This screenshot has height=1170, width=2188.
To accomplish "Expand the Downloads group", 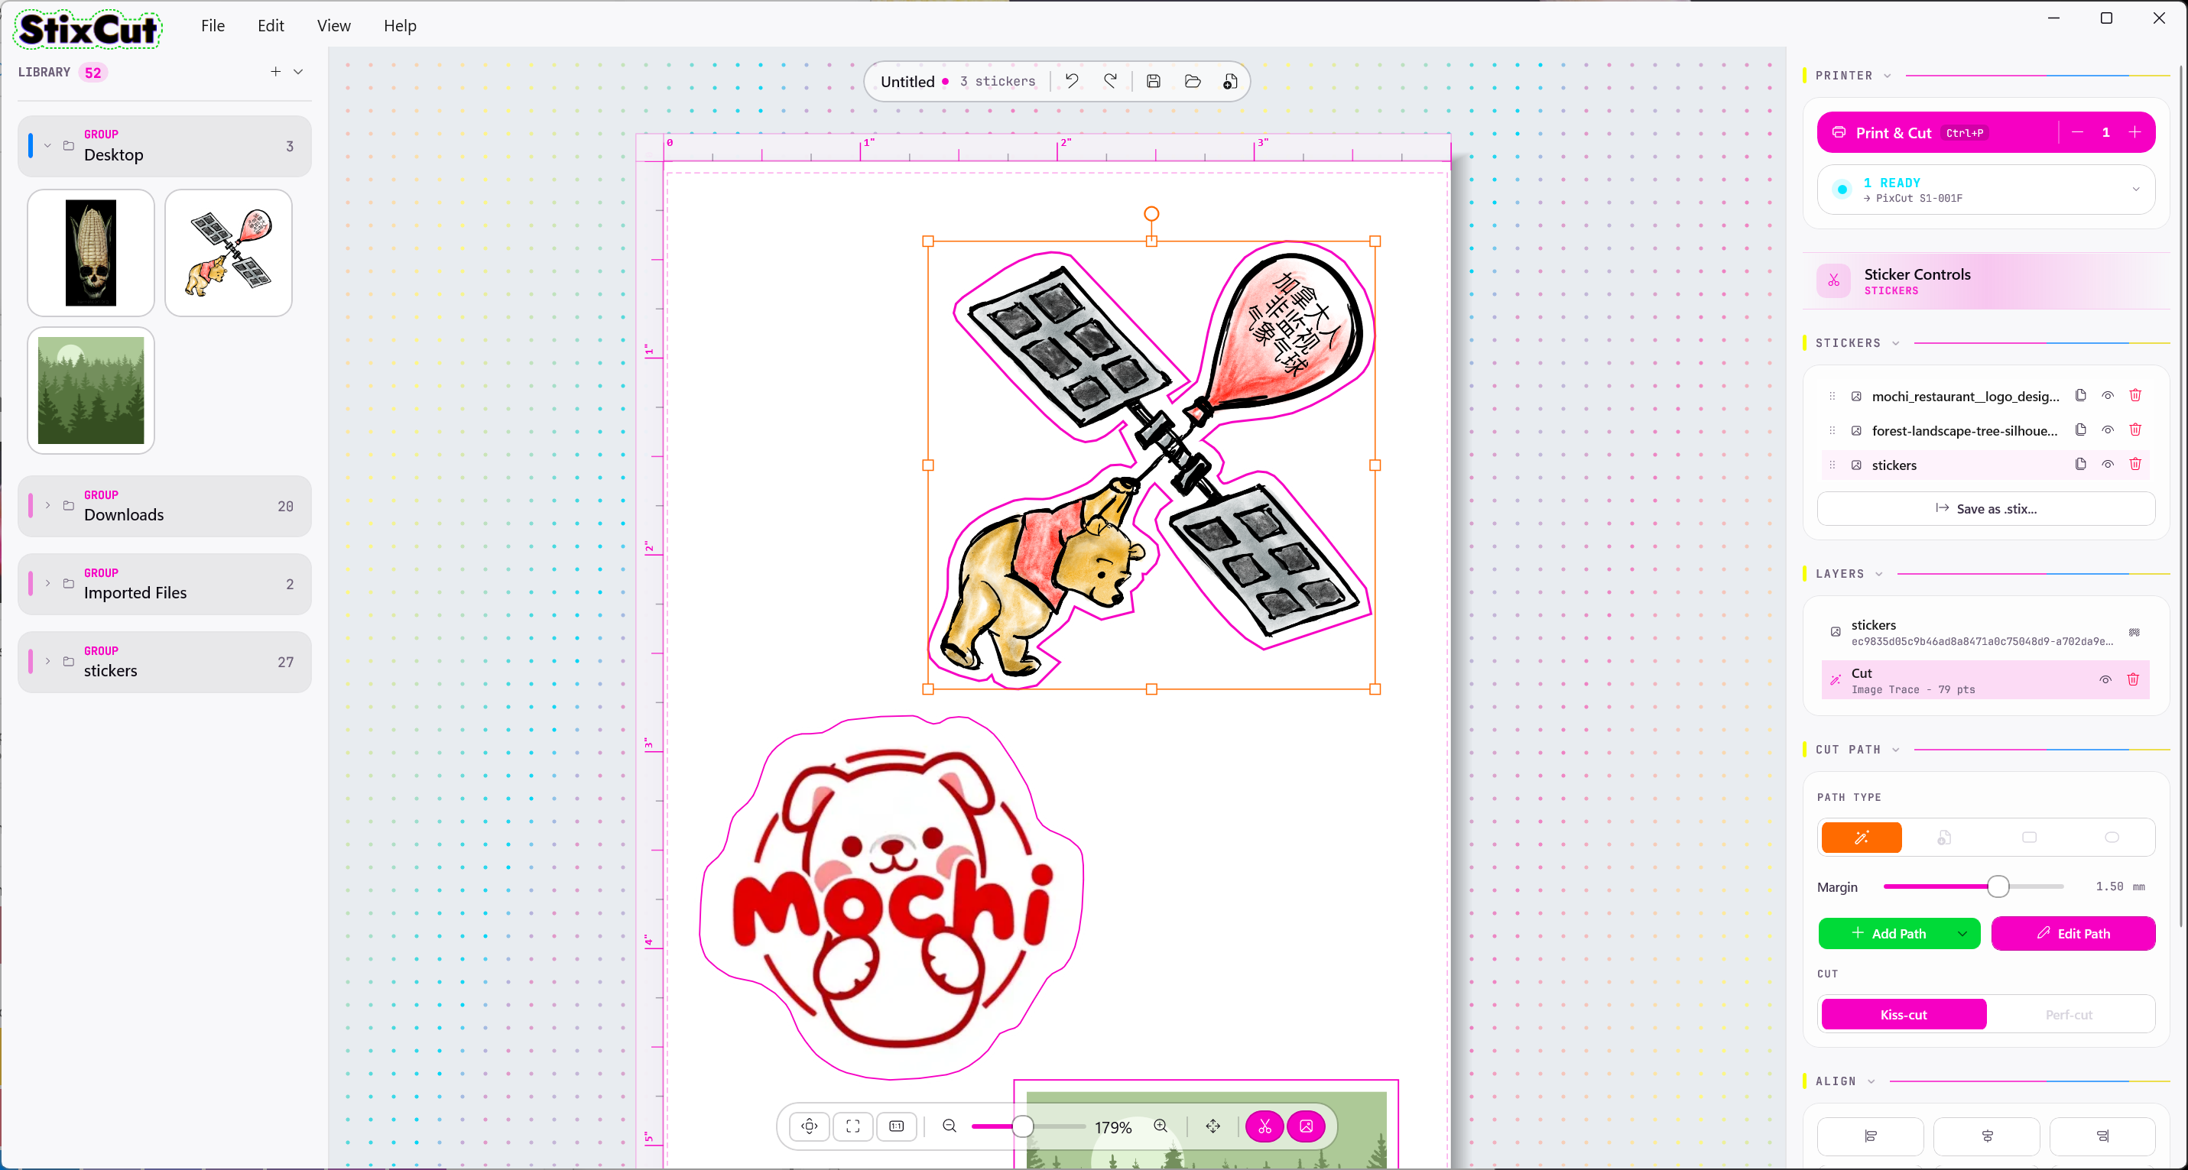I will (x=47, y=505).
